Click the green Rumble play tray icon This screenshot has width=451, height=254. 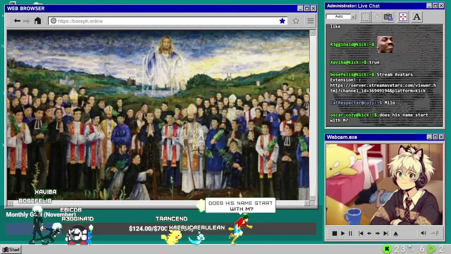point(431,249)
